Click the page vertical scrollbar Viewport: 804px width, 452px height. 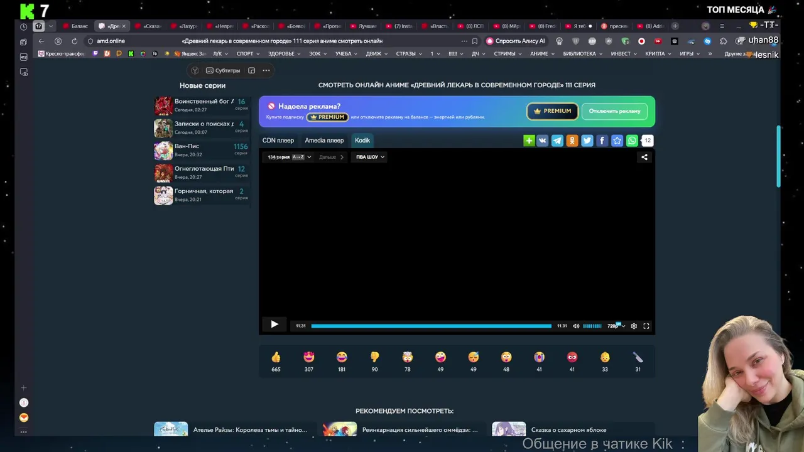click(x=779, y=156)
